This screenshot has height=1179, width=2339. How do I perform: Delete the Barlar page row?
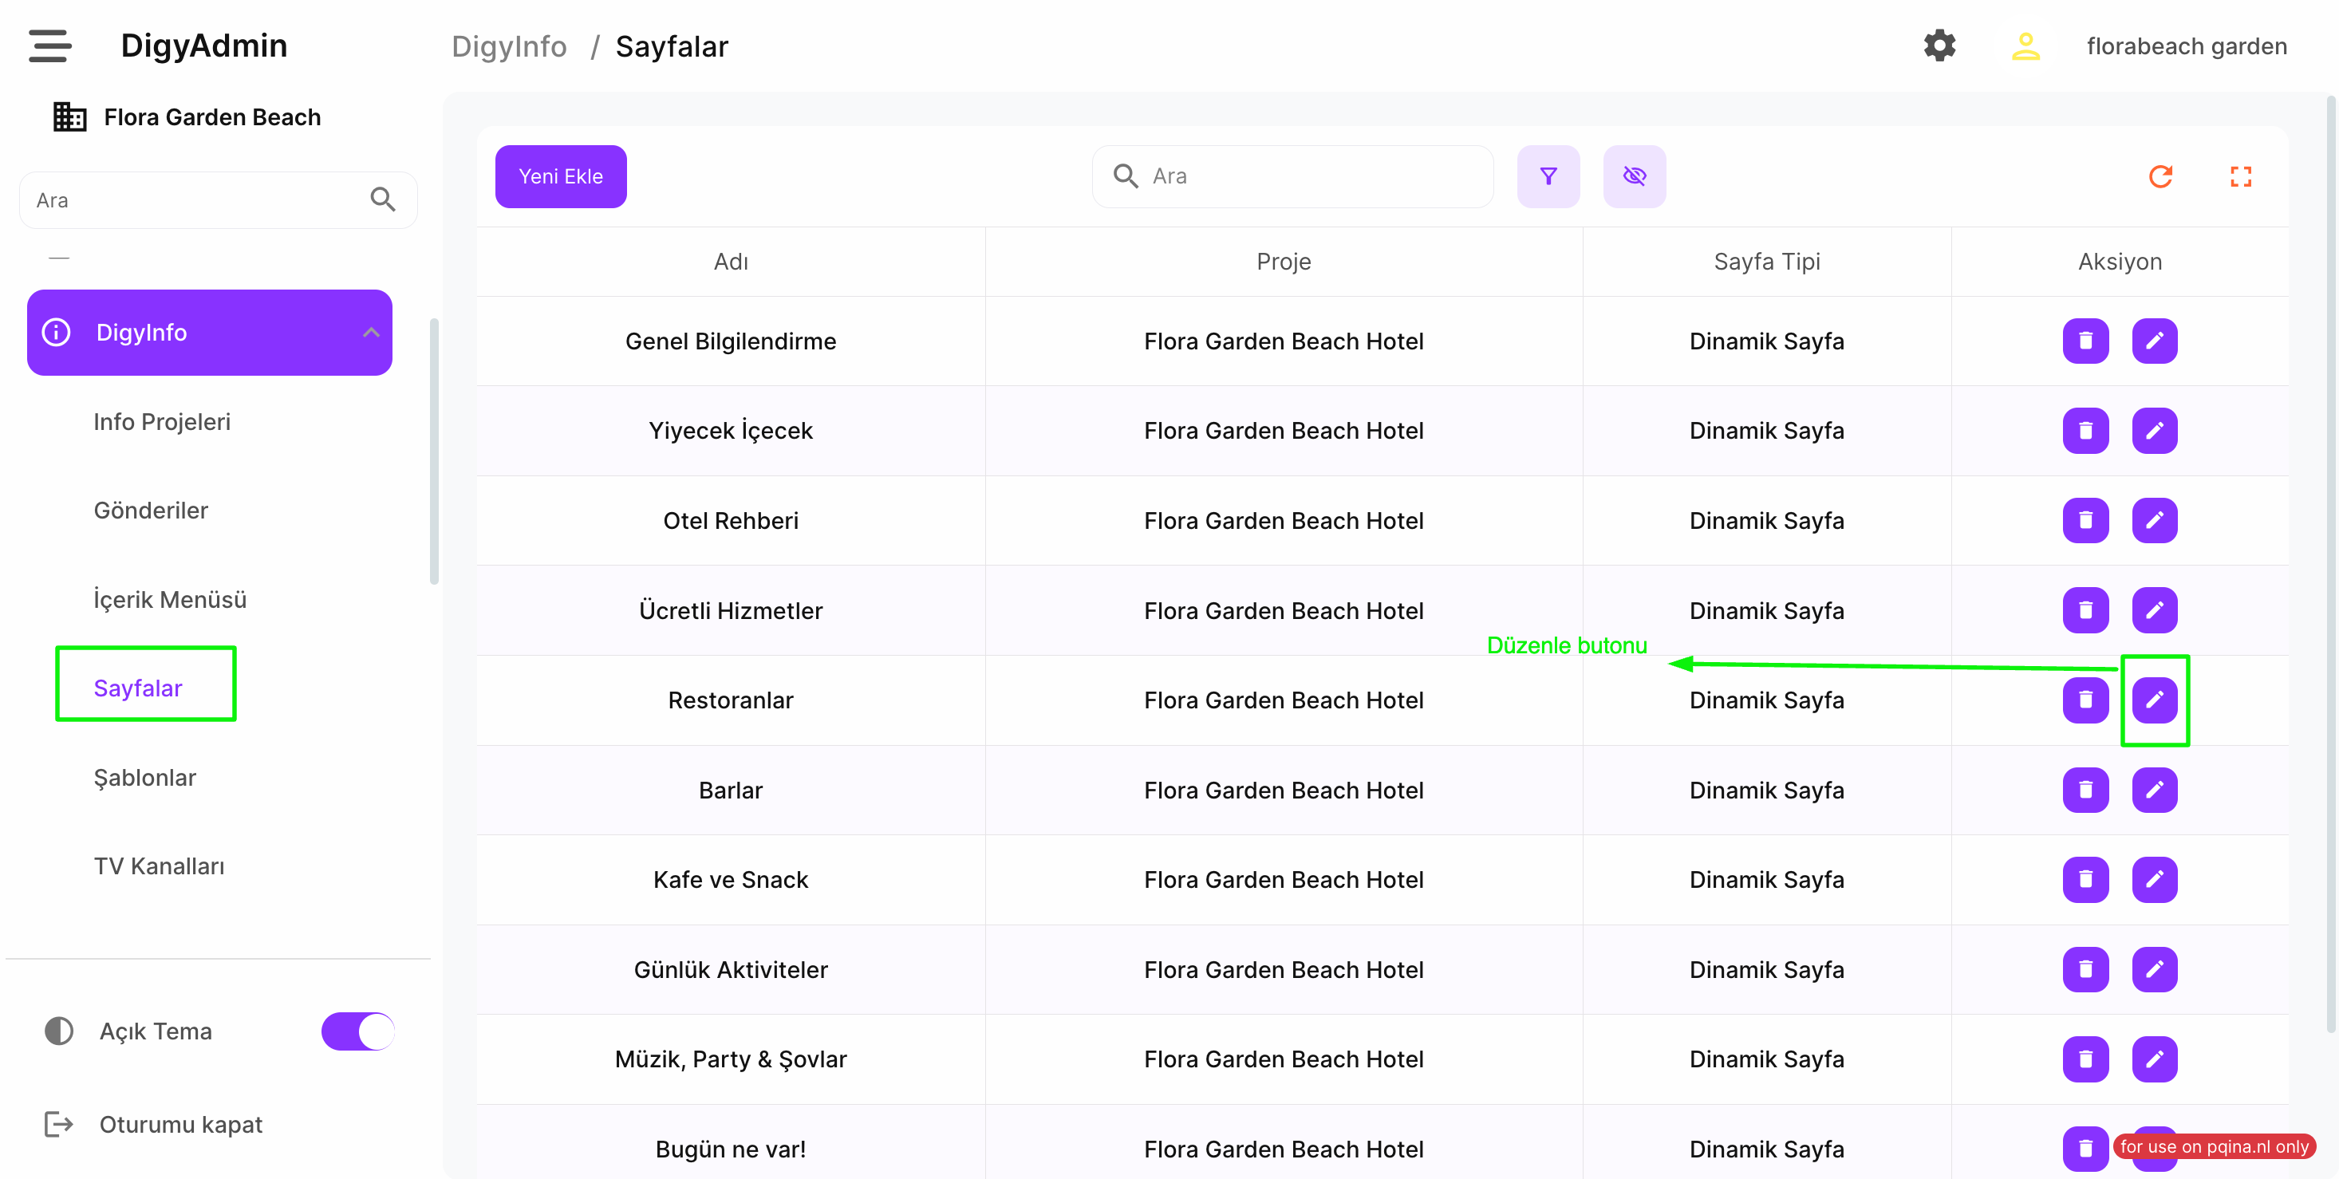pos(2085,790)
